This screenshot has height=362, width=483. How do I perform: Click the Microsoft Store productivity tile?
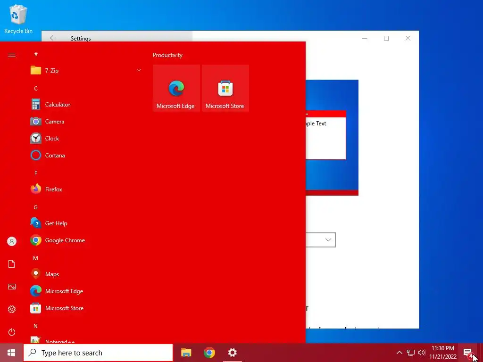point(225,88)
